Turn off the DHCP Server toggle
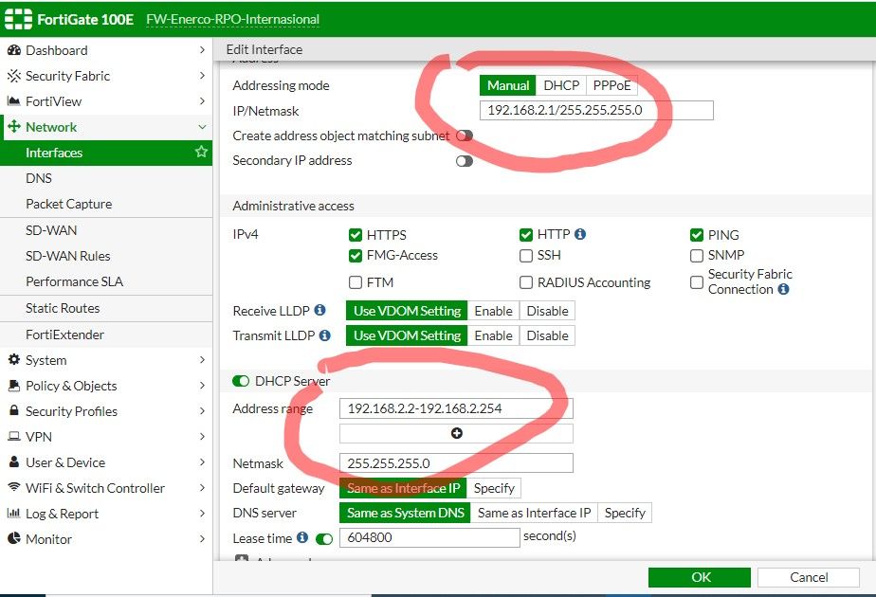The height and width of the screenshot is (597, 876). 241,381
